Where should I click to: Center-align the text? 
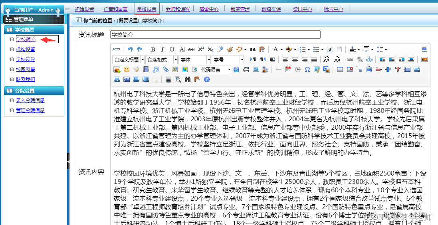[295, 59]
